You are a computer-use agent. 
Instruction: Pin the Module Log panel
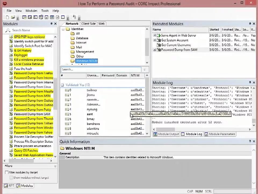(x=250, y=82)
